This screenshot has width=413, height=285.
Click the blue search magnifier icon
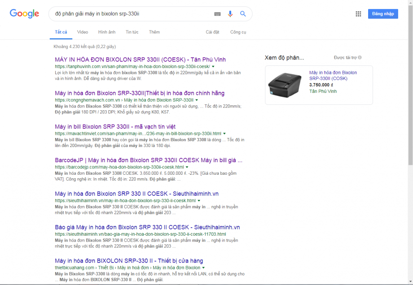[243, 14]
